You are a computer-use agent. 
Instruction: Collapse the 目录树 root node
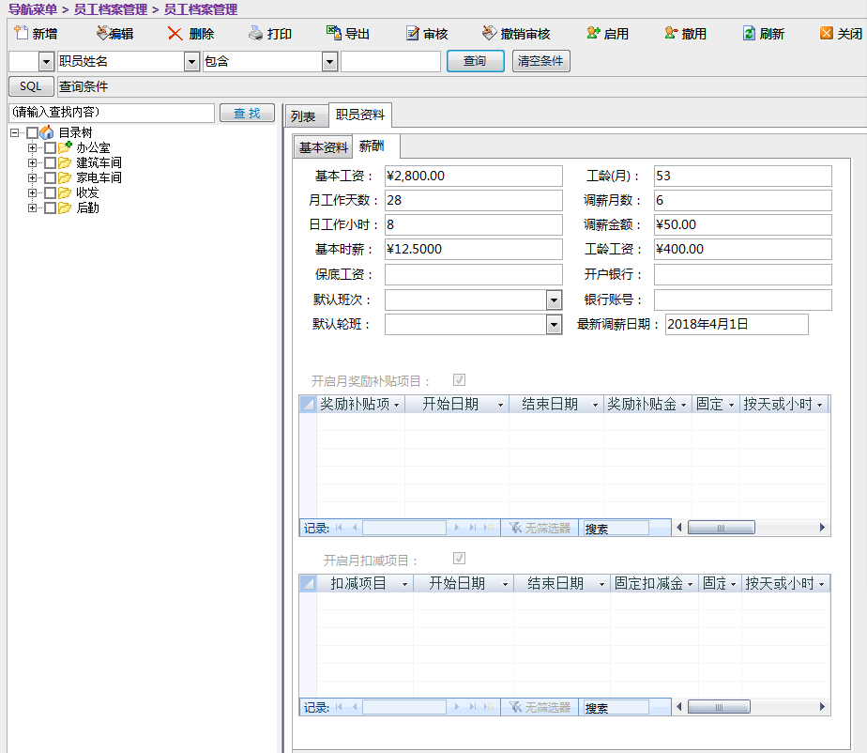coord(14,132)
